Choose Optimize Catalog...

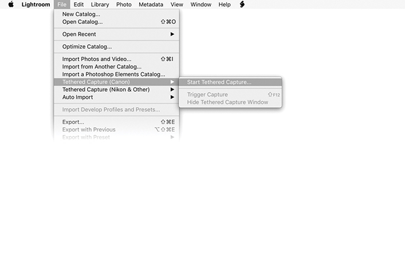click(116, 47)
